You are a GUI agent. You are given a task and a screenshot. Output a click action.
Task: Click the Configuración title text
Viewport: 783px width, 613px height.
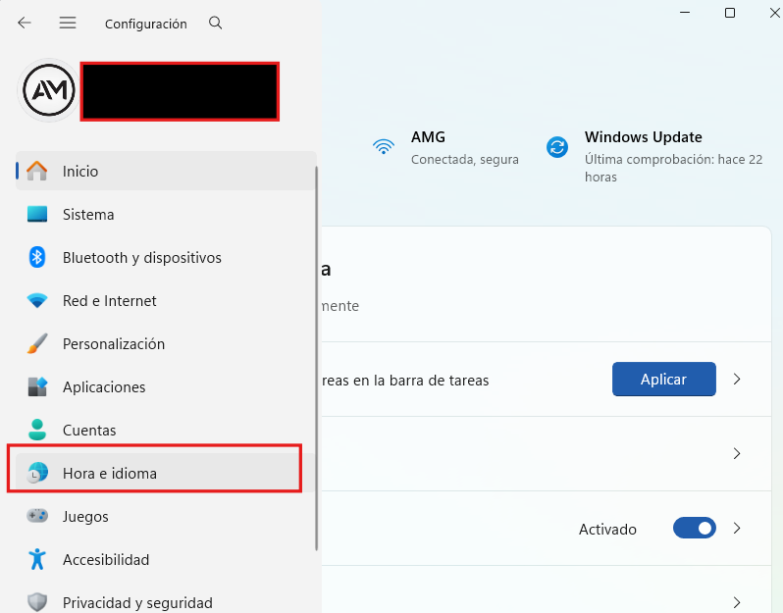pos(146,24)
